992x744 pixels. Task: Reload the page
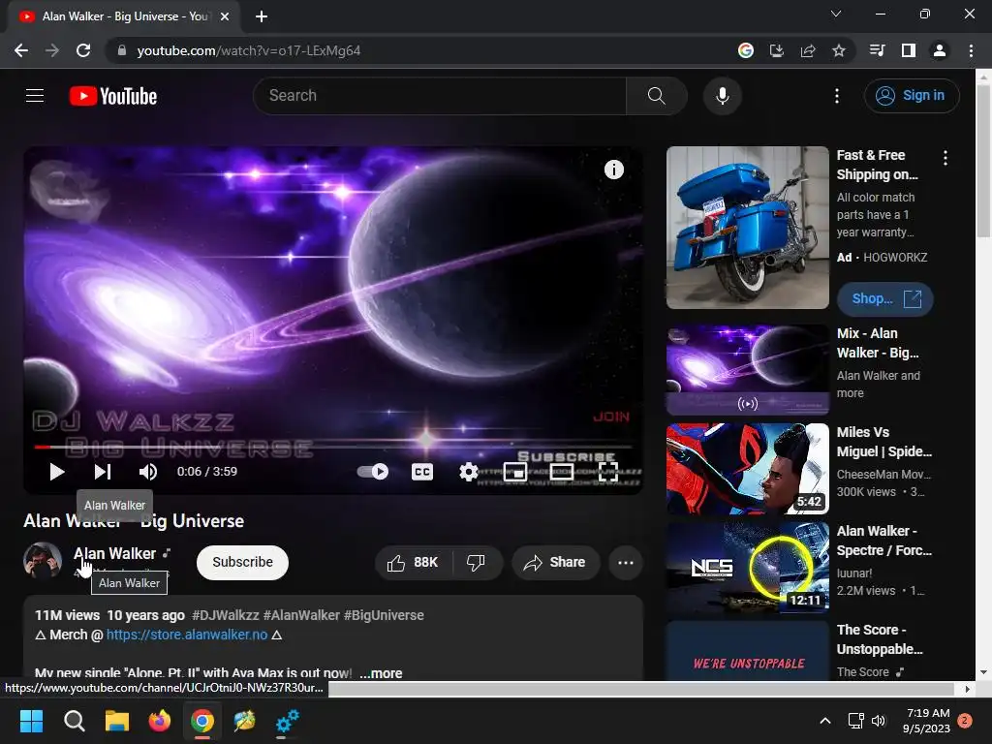click(83, 50)
